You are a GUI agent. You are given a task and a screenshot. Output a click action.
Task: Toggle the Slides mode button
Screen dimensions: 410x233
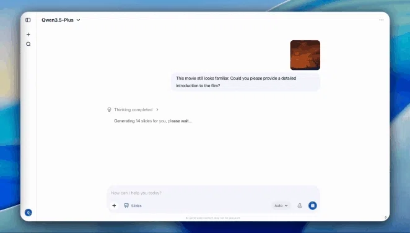[133, 206]
